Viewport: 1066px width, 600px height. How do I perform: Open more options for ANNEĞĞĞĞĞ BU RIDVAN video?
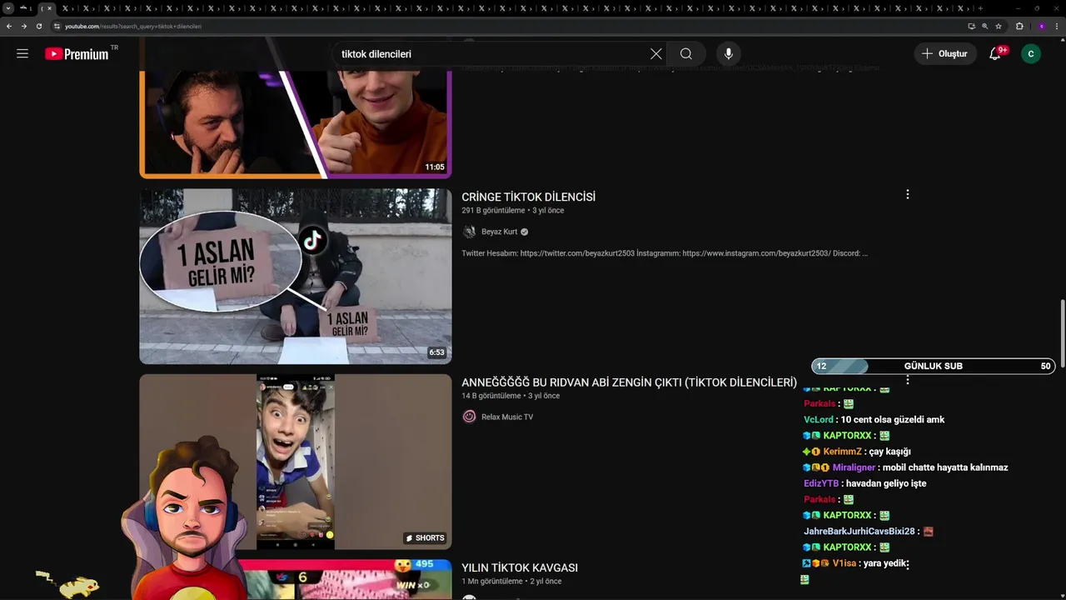[907, 380]
